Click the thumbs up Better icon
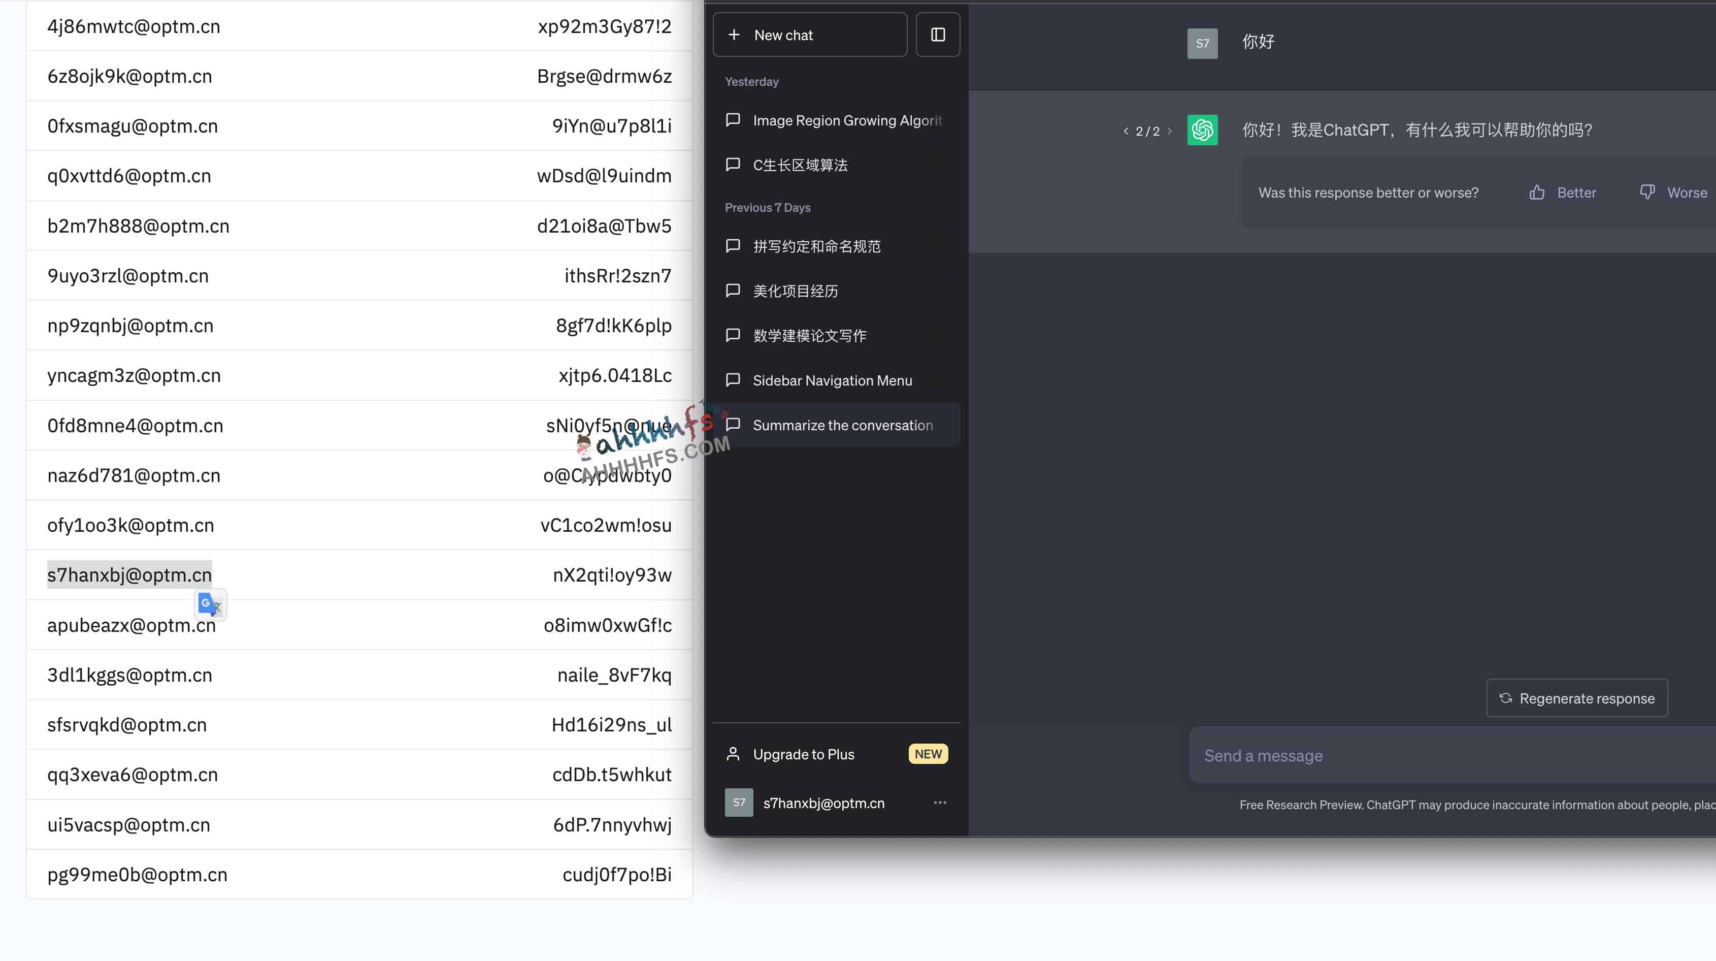Viewport: 1716px width, 961px height. [x=1536, y=191]
